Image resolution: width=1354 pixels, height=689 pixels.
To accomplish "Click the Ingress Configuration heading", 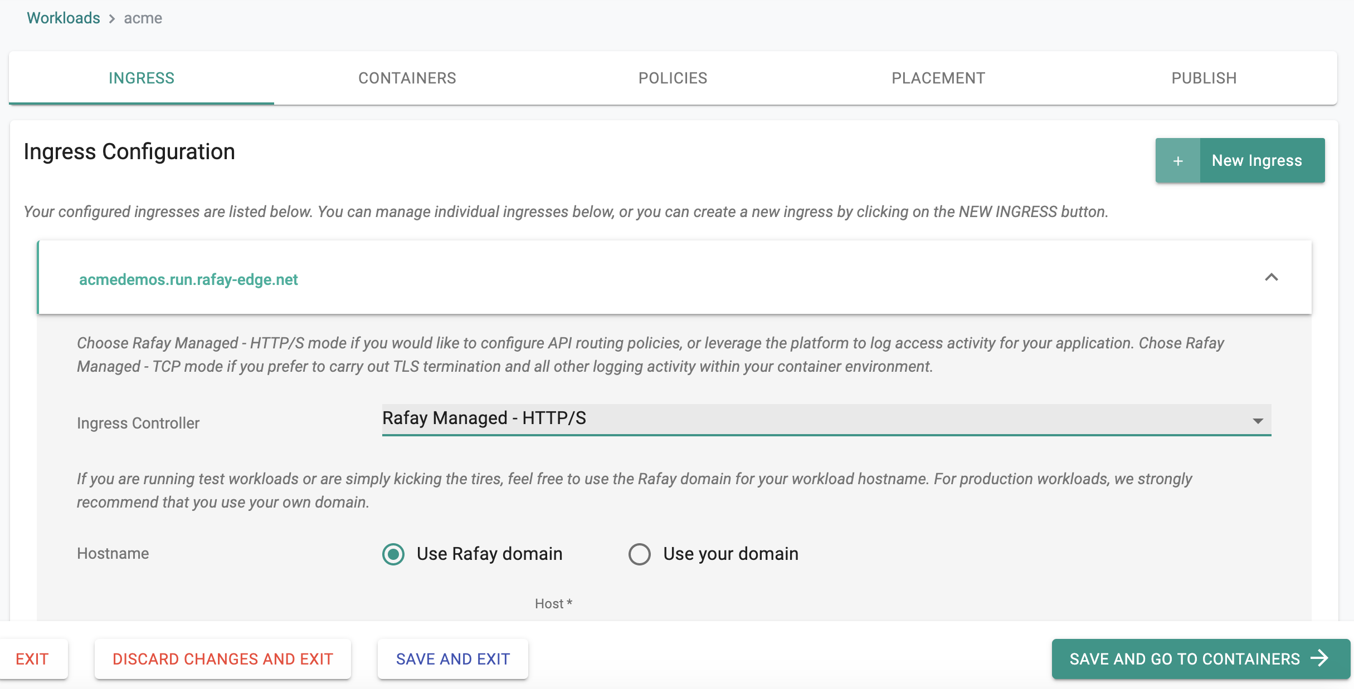I will click(x=129, y=151).
